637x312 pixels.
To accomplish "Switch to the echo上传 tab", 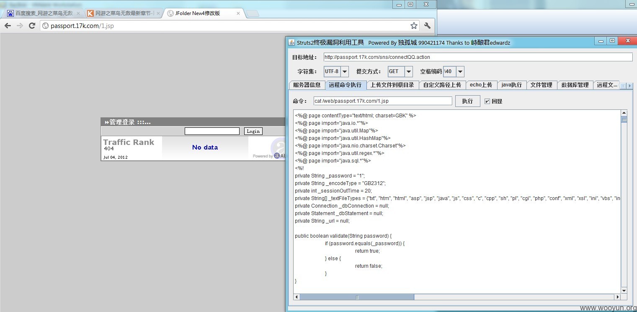I will [481, 85].
